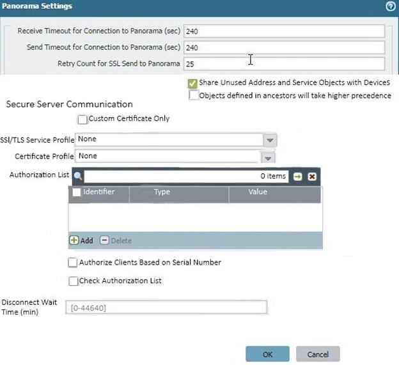Click the green arrow icon beside items count
399x365 pixels.
297,176
